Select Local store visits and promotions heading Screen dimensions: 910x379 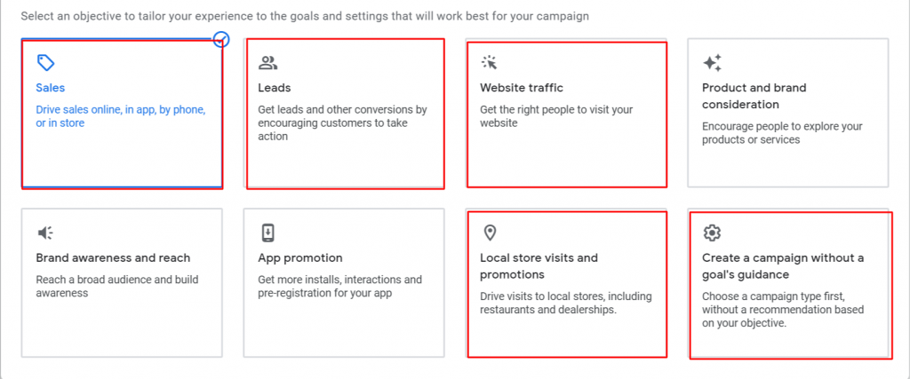click(539, 266)
